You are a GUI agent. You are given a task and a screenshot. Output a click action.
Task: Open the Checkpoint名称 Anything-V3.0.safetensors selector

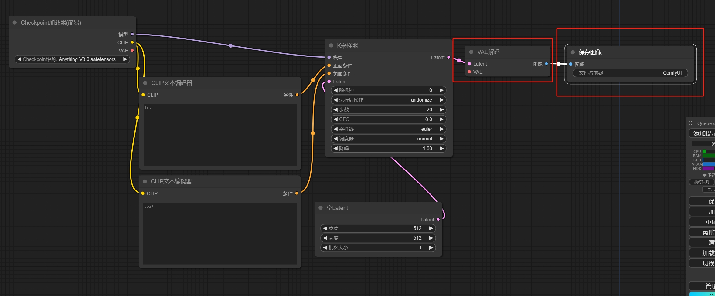click(72, 59)
